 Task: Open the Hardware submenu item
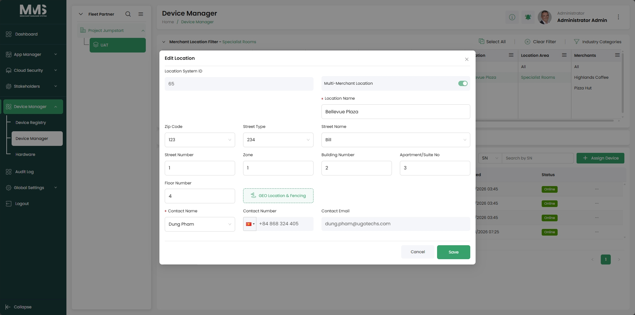pyautogui.click(x=25, y=155)
